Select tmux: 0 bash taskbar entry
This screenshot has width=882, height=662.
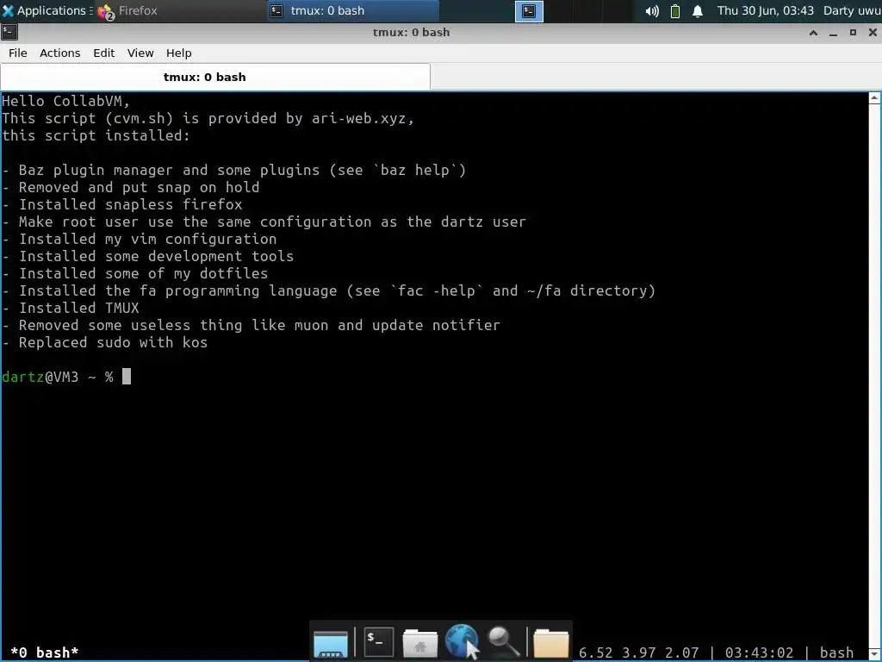tap(352, 10)
